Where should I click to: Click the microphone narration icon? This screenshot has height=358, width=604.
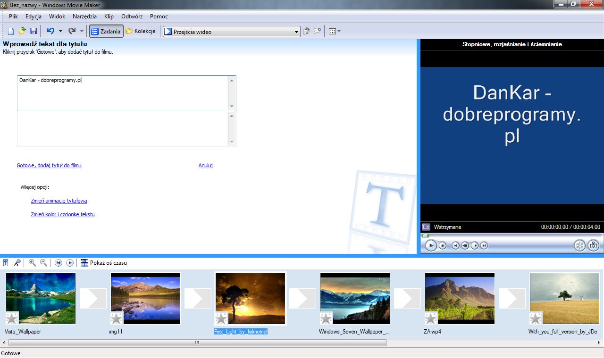coord(17,263)
